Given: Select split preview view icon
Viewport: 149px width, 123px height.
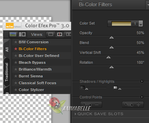Looking at the screenshot, I should [x=59, y=34].
